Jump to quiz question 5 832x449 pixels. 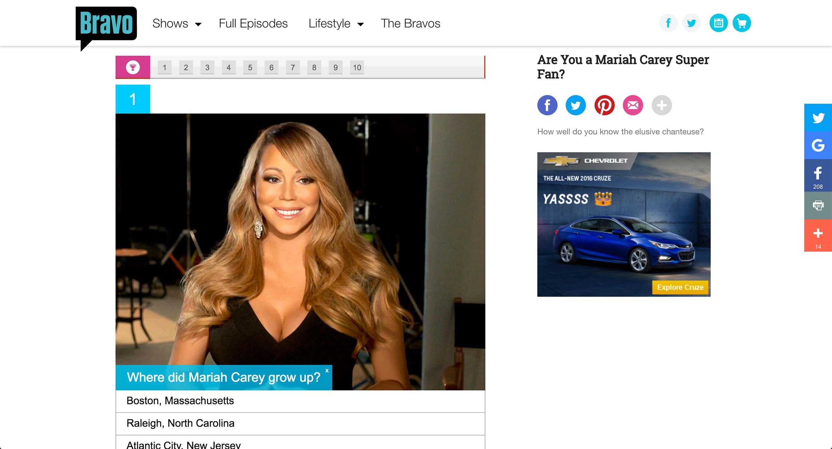250,68
